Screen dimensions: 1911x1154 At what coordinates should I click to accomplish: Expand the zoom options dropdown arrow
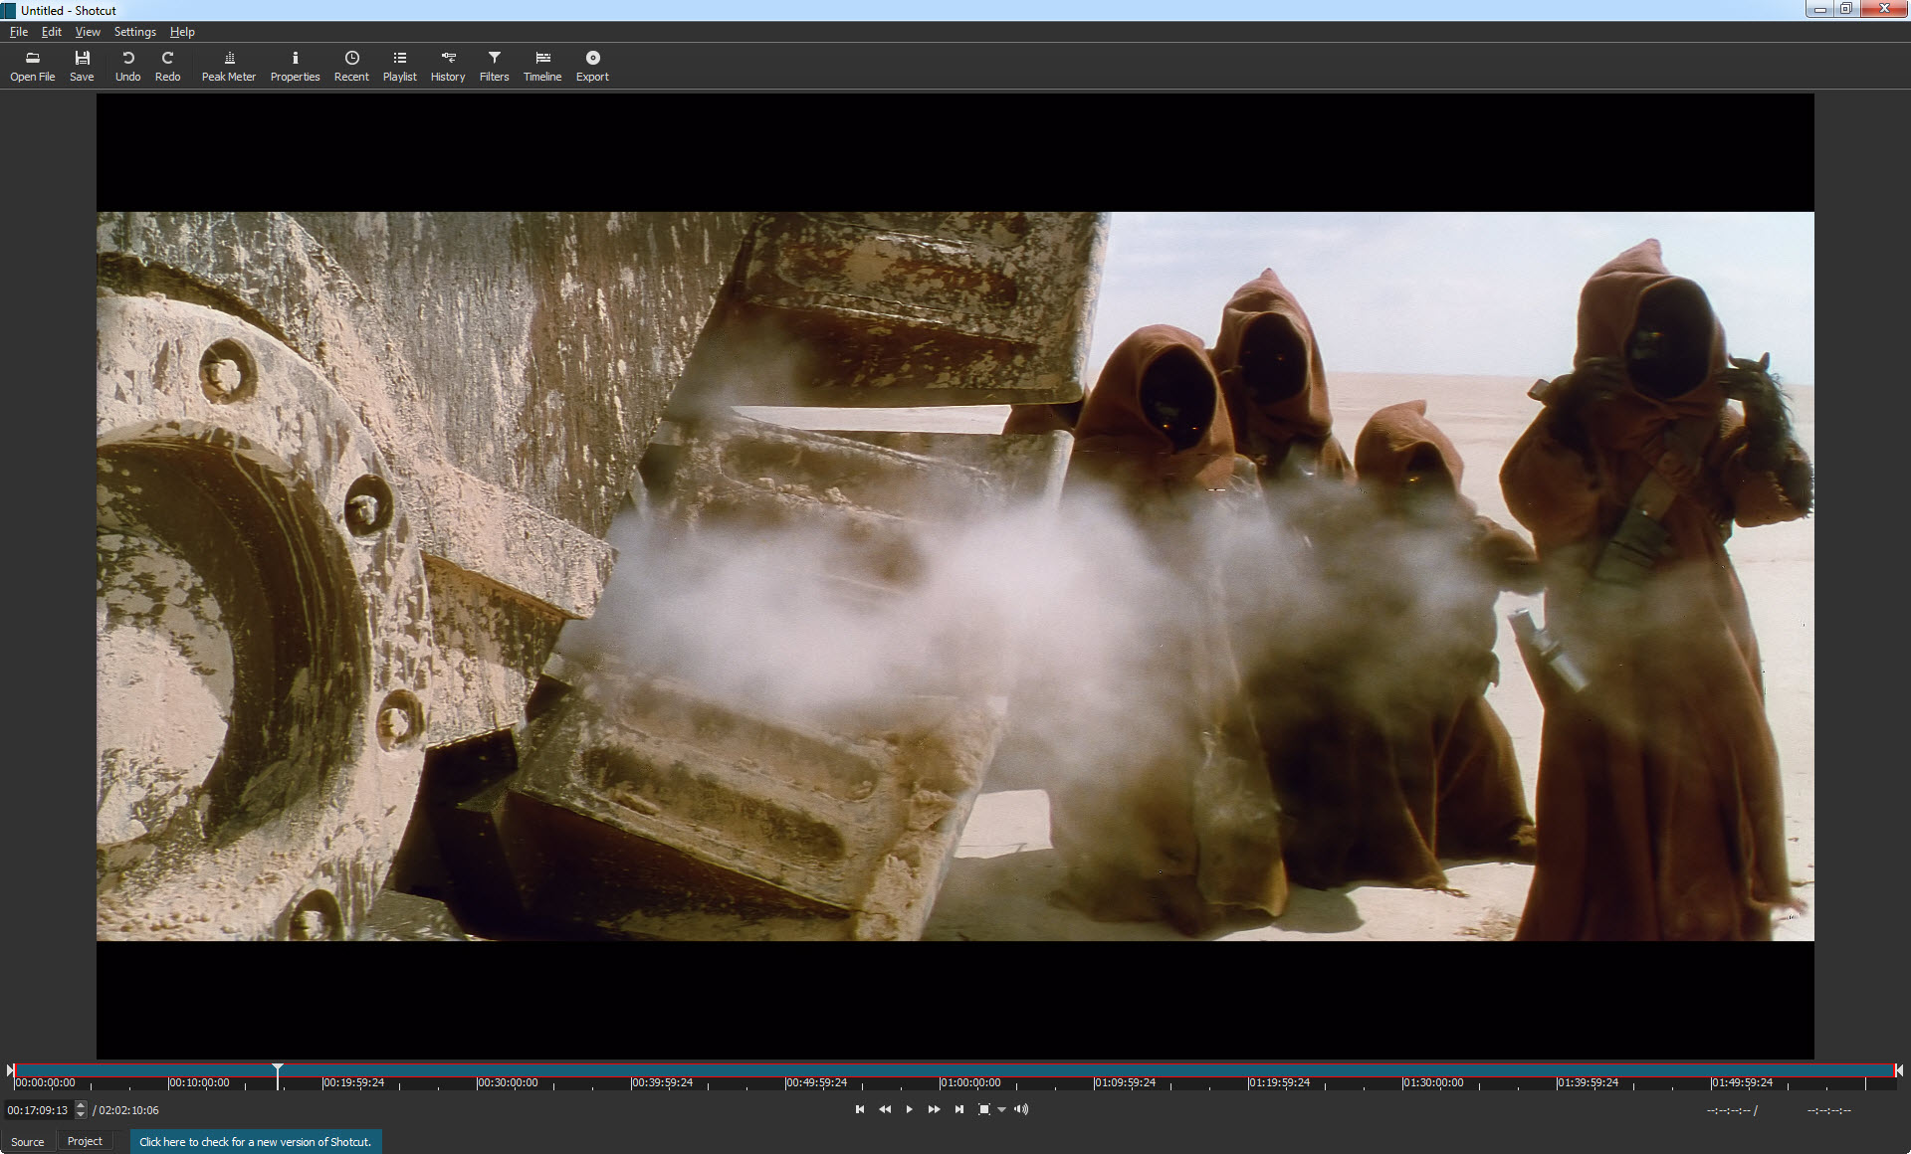coord(1001,1110)
